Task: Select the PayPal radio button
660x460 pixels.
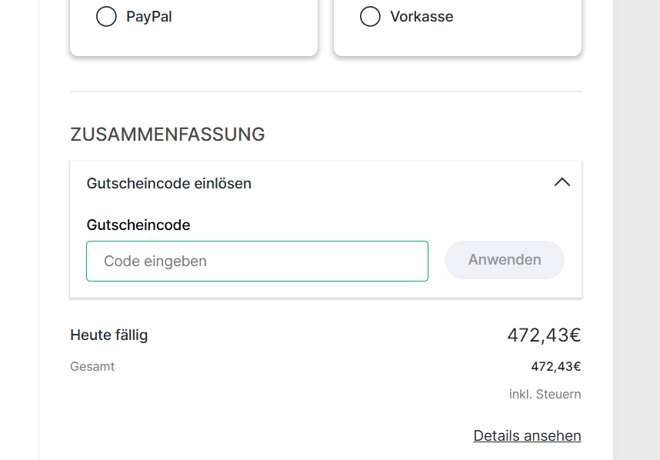Action: point(106,16)
